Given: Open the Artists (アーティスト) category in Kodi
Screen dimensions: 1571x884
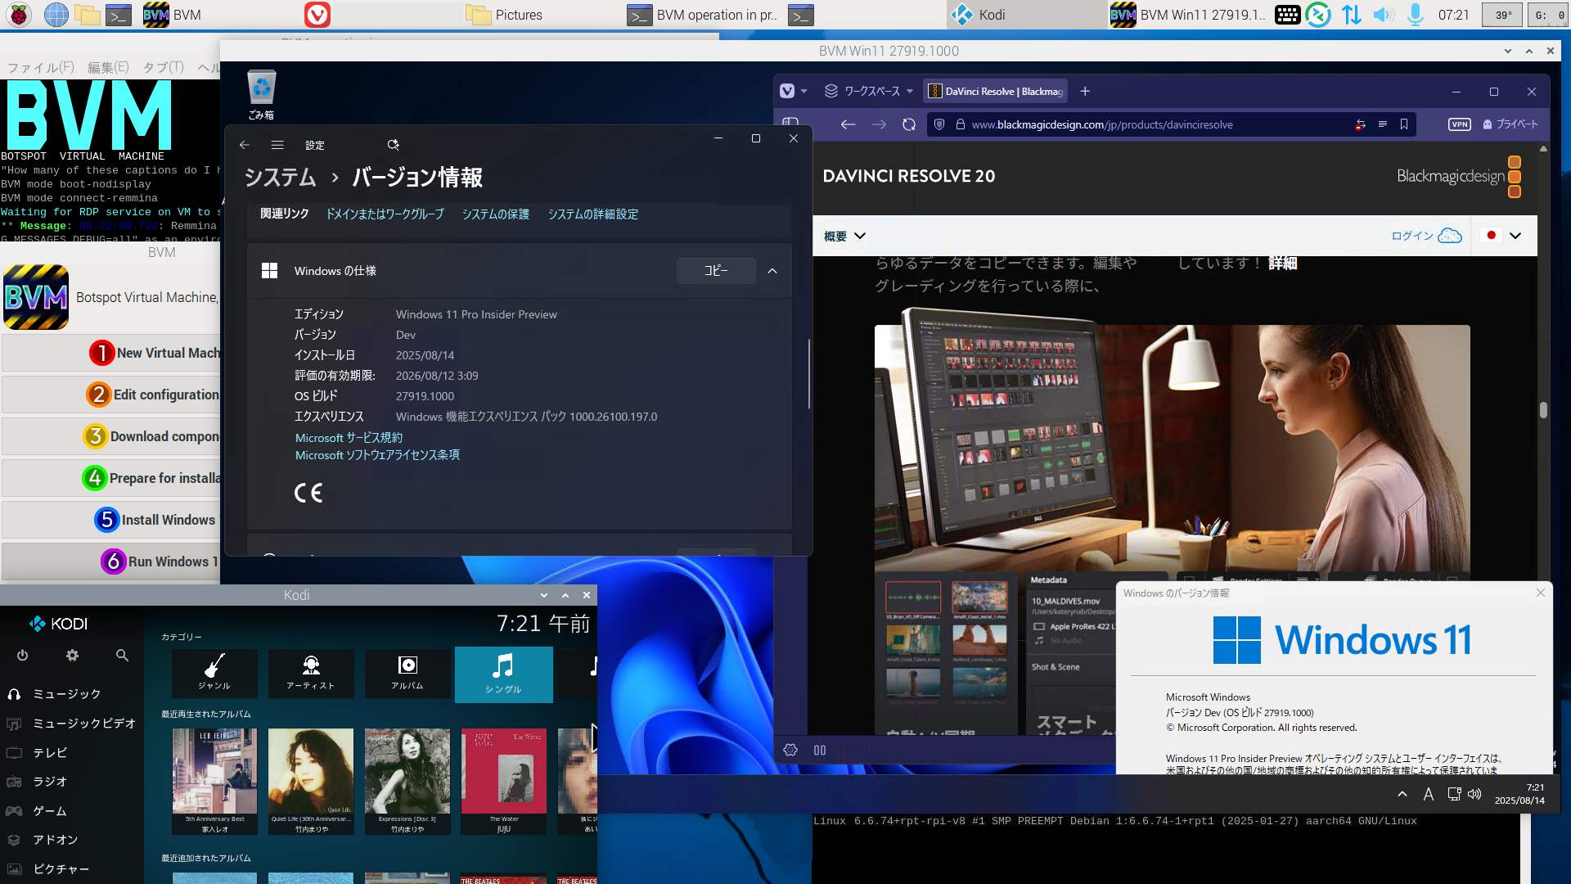Looking at the screenshot, I should pyautogui.click(x=311, y=674).
